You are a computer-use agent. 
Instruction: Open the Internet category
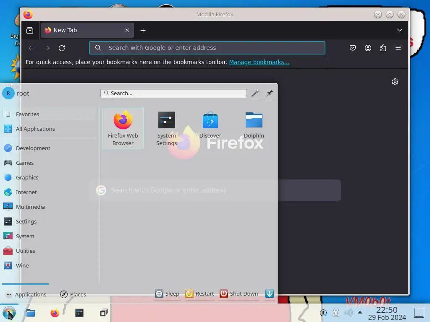[x=49, y=192]
